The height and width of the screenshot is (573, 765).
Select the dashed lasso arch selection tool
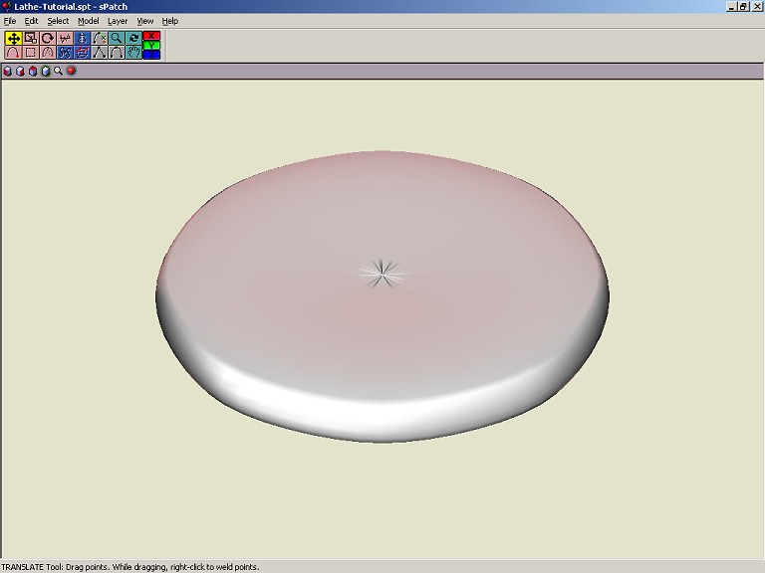coord(48,52)
